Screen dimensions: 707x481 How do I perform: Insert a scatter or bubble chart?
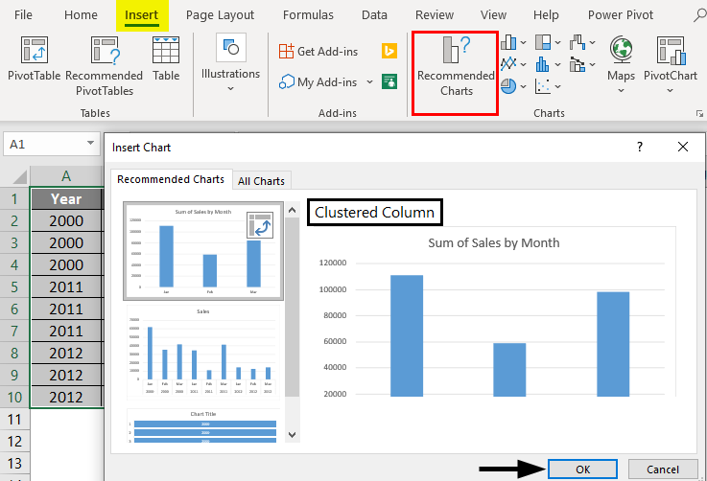point(543,85)
